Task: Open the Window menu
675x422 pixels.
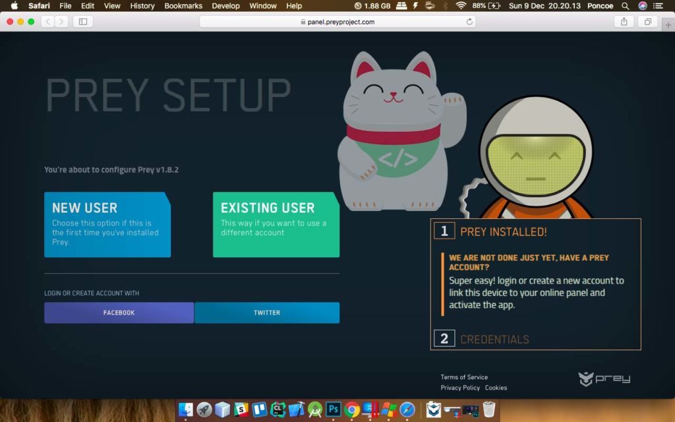Action: pyautogui.click(x=262, y=5)
